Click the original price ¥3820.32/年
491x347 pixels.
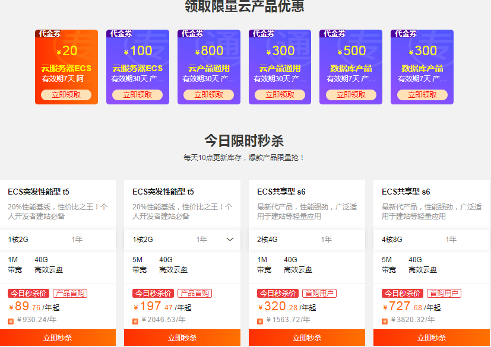413,320
